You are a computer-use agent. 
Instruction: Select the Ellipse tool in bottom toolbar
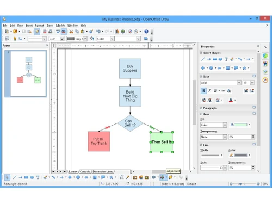coord(32,177)
